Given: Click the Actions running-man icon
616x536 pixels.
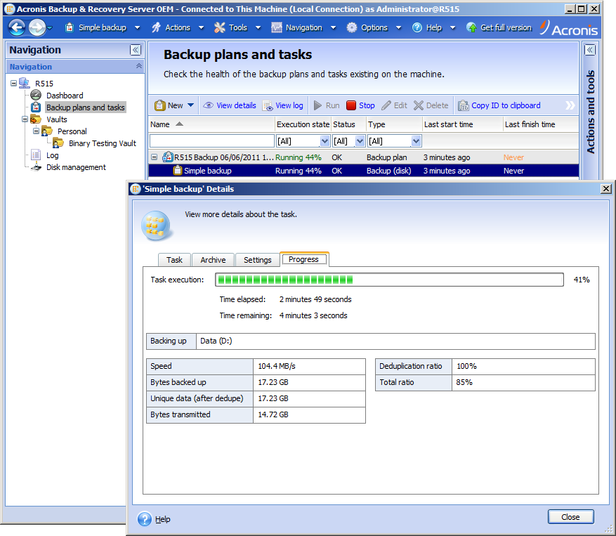Looking at the screenshot, I should pyautogui.click(x=157, y=27).
